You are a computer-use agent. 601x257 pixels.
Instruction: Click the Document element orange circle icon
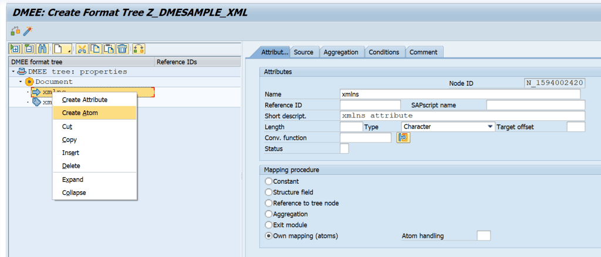[29, 82]
